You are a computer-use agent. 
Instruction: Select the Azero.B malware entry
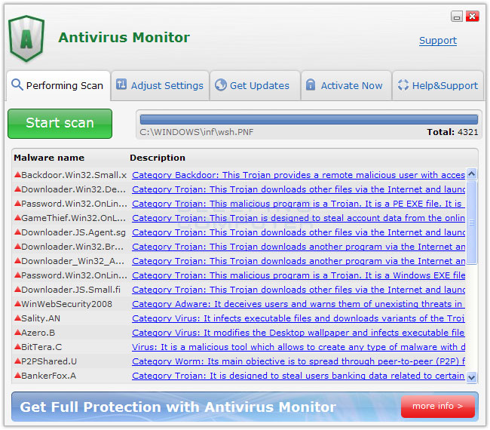38,333
